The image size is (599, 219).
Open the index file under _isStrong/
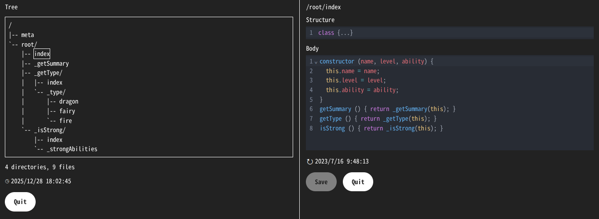[55, 140]
